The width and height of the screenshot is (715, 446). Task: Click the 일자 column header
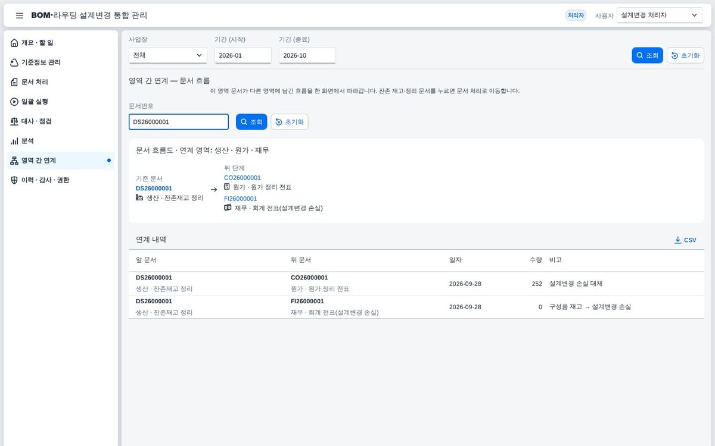click(x=455, y=260)
